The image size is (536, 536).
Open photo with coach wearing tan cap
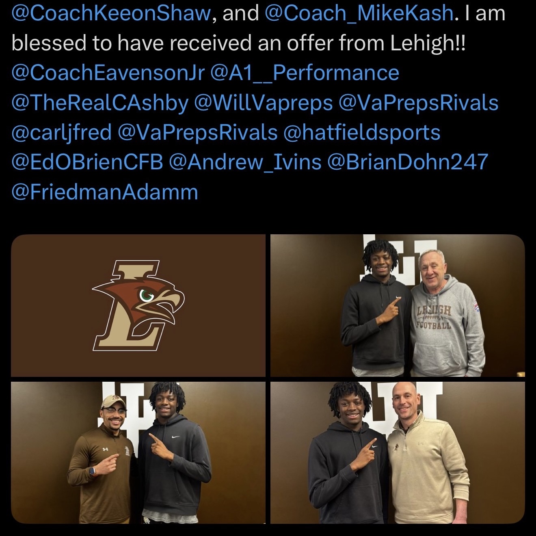[138, 453]
